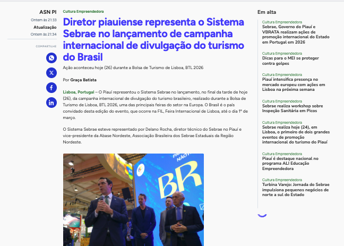Click category label above Turbina Varejo headline

pyautogui.click(x=282, y=180)
